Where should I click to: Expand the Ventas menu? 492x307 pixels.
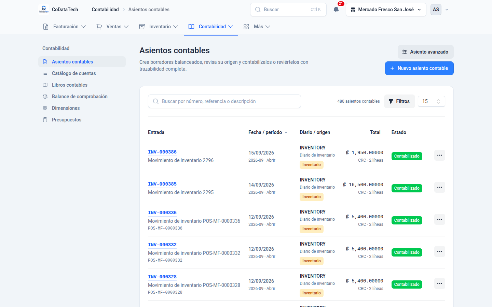click(112, 27)
